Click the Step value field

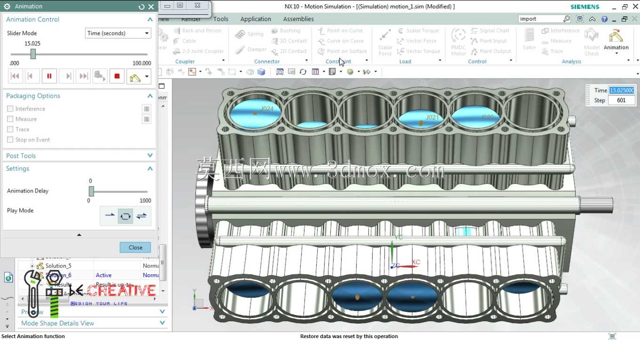(621, 100)
